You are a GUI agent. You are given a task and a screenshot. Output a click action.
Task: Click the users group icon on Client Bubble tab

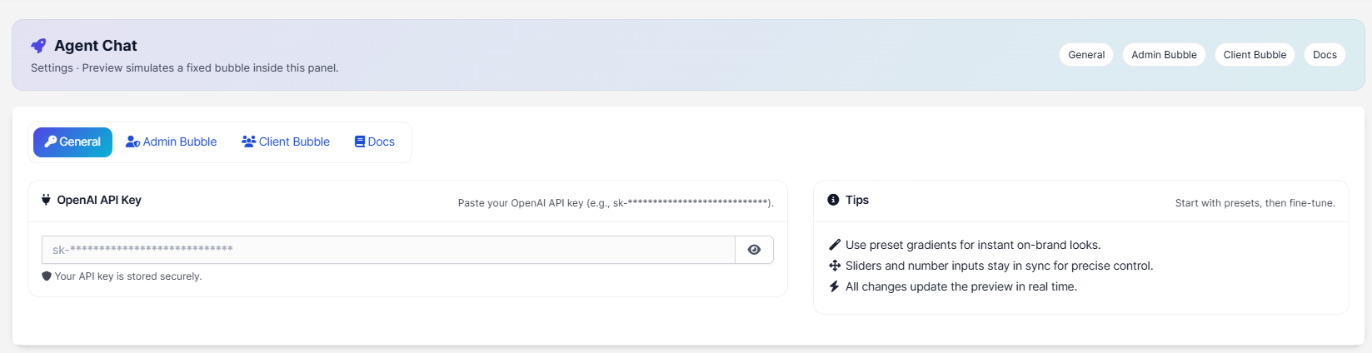coord(248,142)
